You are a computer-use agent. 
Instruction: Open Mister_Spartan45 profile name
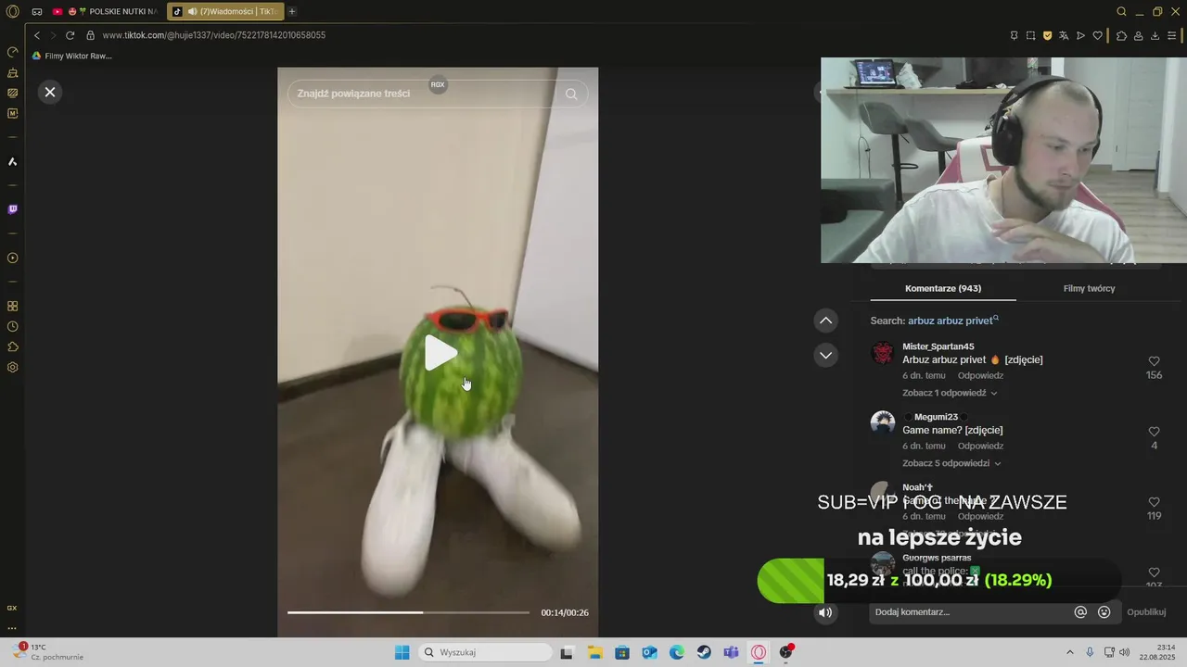tap(938, 346)
